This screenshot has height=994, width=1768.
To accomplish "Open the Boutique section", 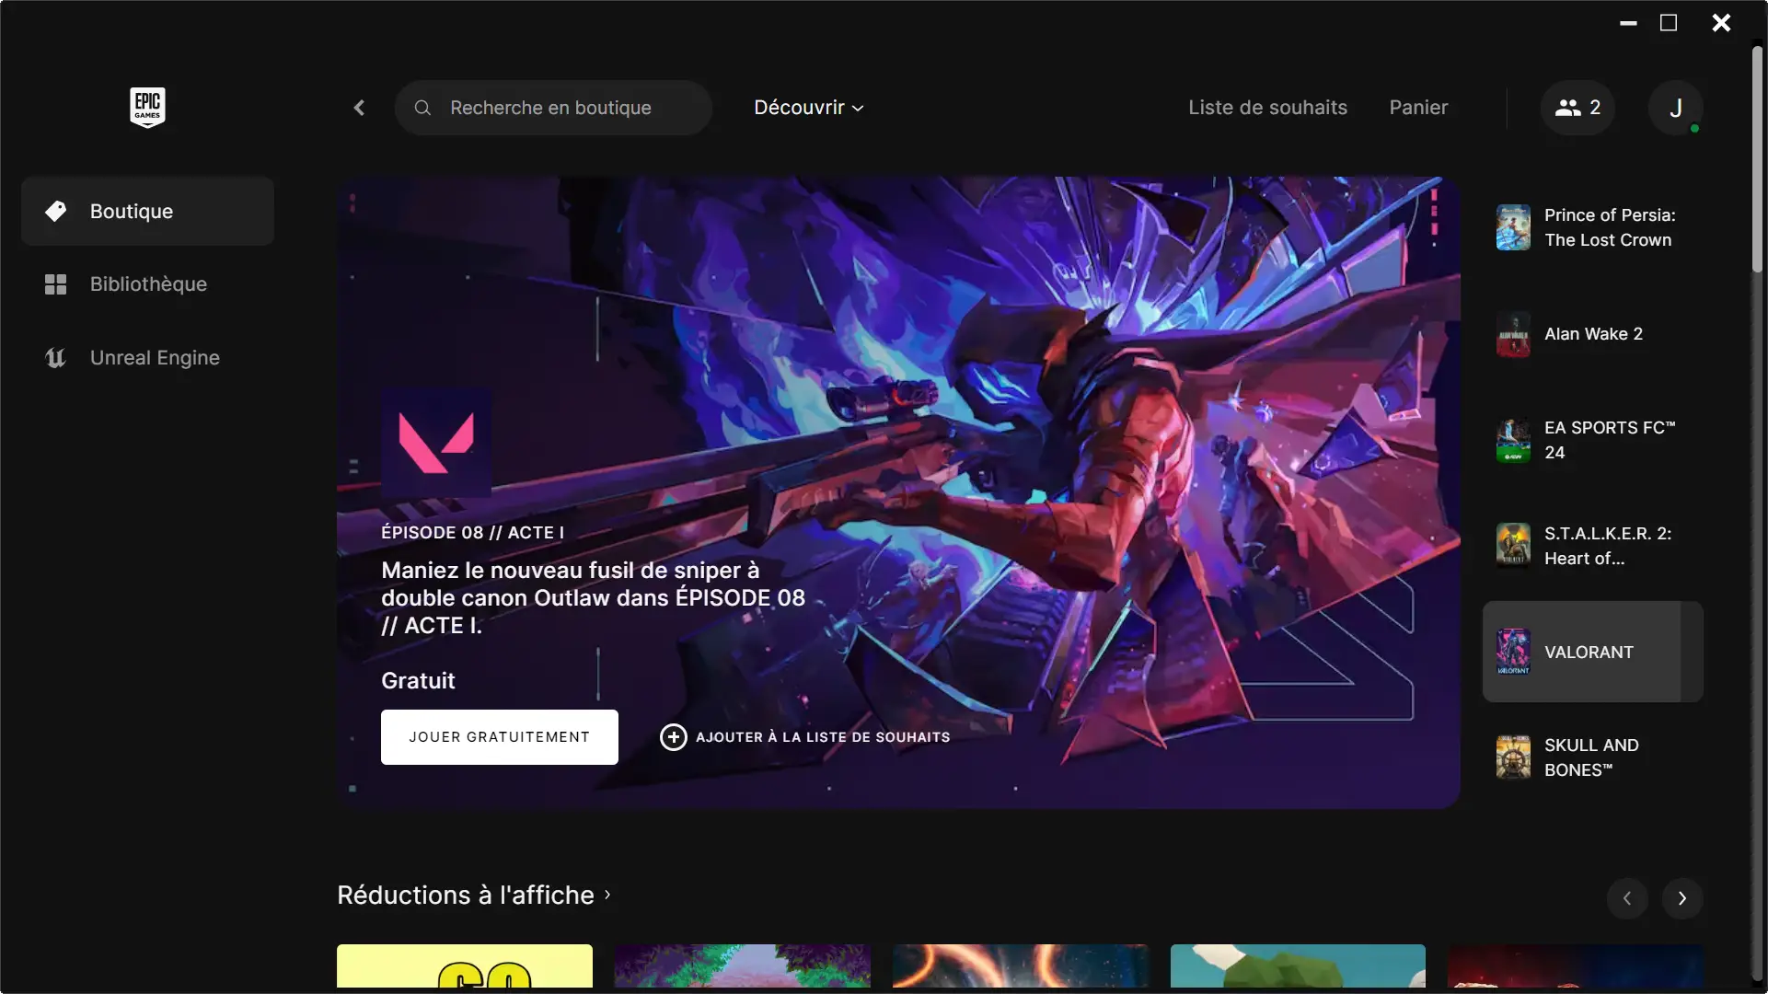I will [147, 211].
